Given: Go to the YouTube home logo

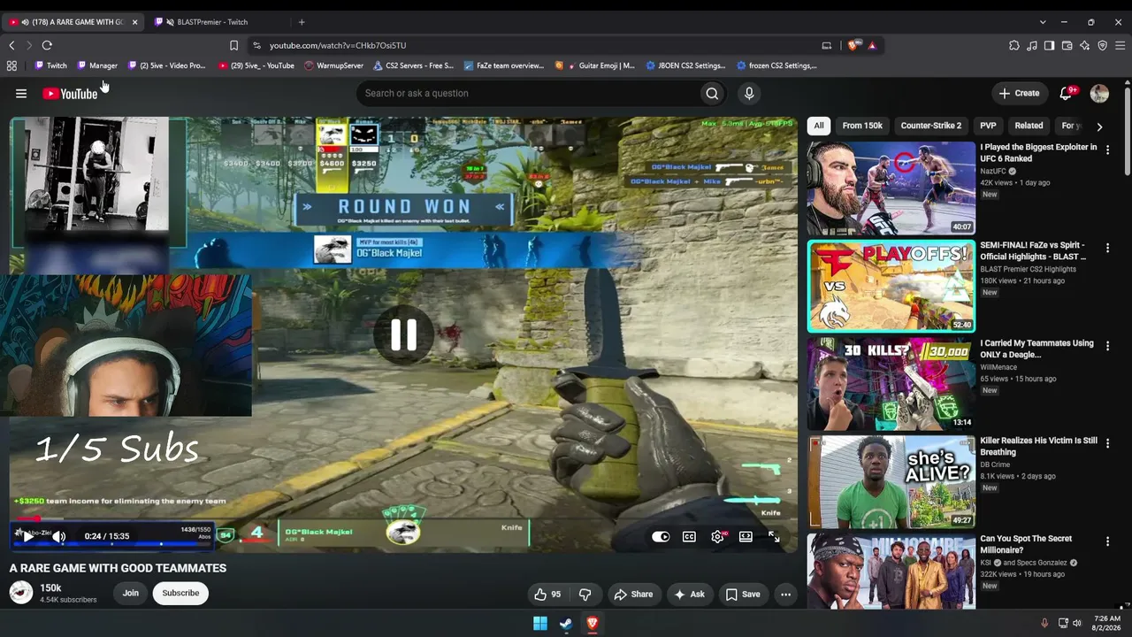Looking at the screenshot, I should (x=70, y=94).
